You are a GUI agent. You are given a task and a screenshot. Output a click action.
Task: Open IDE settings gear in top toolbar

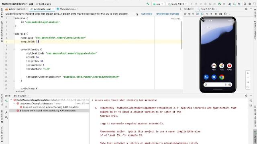250,4
